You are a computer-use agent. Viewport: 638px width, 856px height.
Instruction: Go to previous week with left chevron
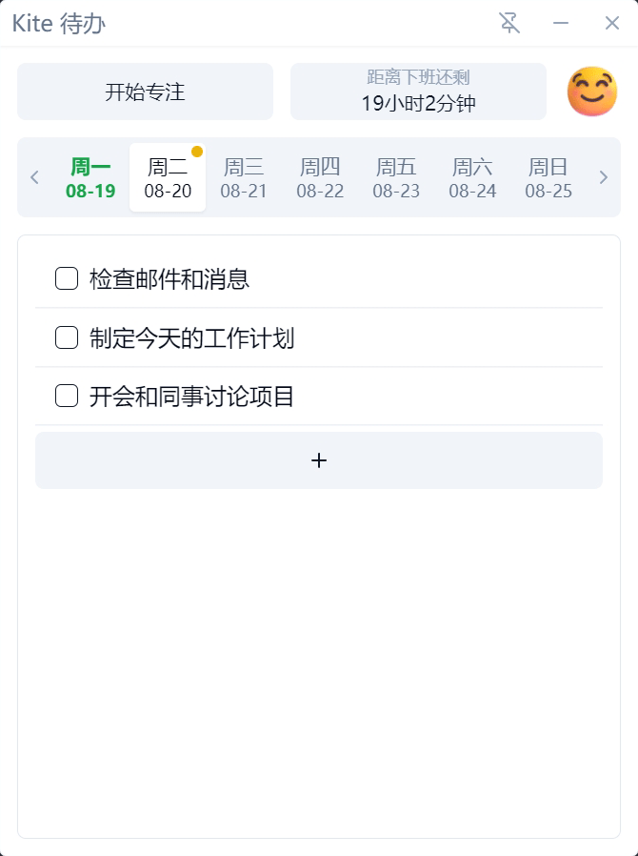(x=35, y=177)
